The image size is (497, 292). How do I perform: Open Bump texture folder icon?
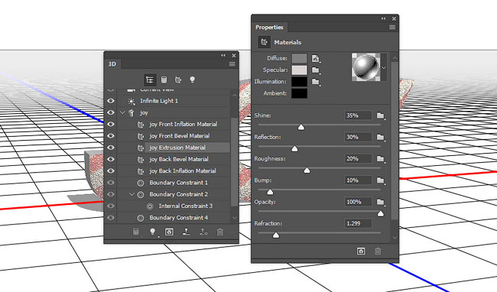pyautogui.click(x=381, y=180)
